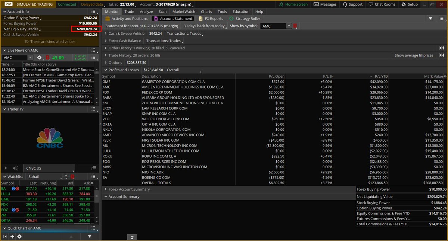Open Monitor subtab list menu icon
The height and width of the screenshot is (241, 448).
(x=442, y=19)
